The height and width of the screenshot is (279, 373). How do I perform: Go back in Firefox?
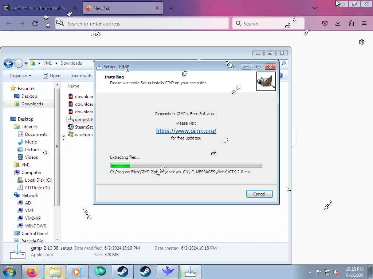(9, 24)
